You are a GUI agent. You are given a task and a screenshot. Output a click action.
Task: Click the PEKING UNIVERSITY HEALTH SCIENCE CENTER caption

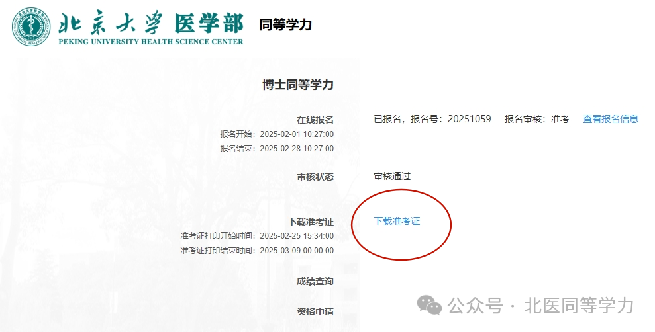tap(151, 42)
